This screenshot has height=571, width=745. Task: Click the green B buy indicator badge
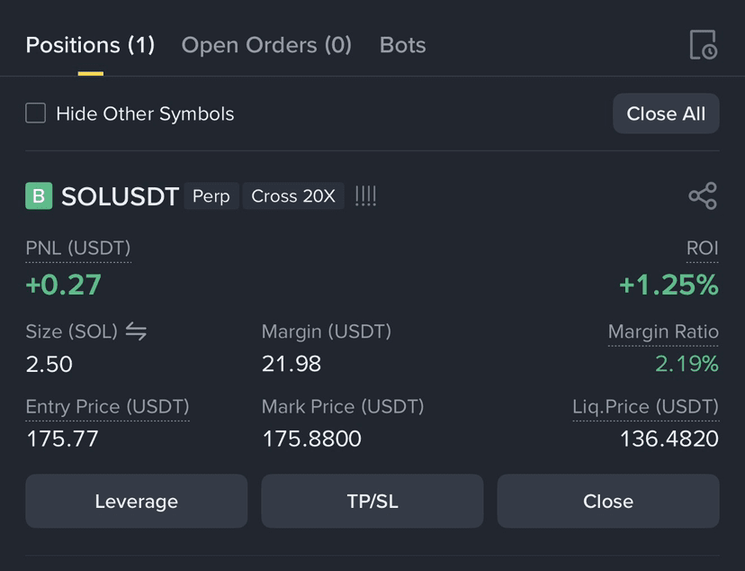point(39,195)
